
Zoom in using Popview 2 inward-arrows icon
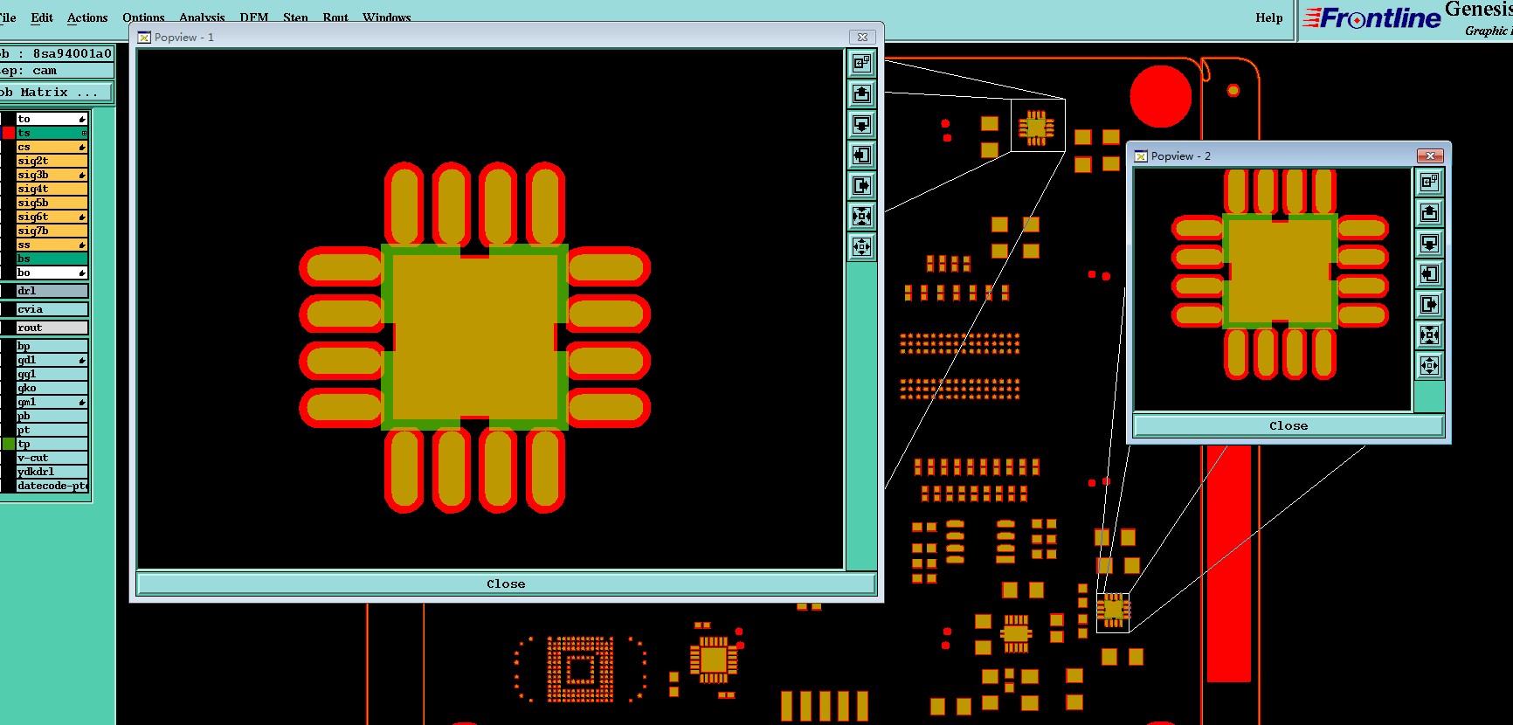(1429, 335)
